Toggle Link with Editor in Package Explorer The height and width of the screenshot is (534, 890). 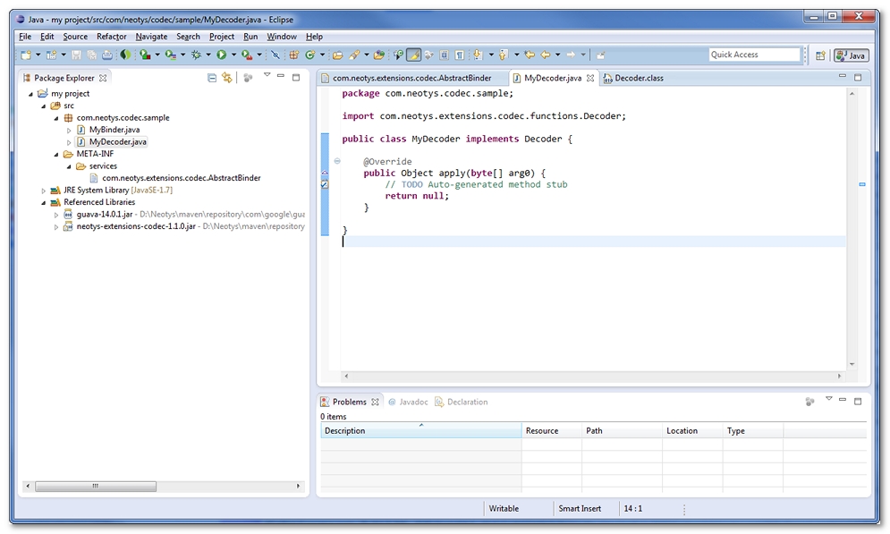227,78
